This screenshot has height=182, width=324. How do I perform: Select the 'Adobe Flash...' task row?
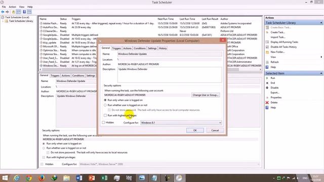click(x=150, y=24)
